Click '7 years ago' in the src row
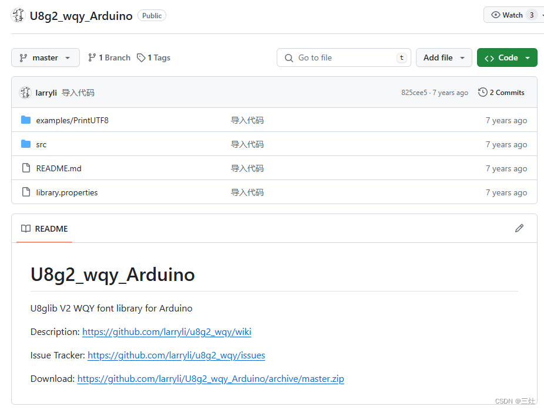544x410 pixels. [x=506, y=144]
